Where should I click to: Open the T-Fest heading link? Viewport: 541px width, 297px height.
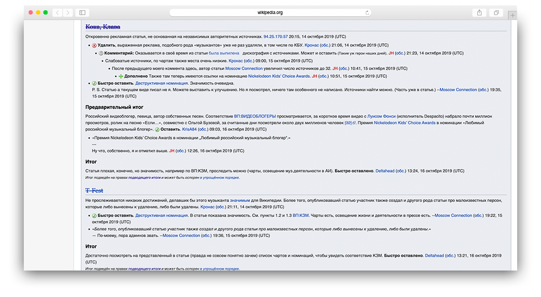[x=94, y=191]
